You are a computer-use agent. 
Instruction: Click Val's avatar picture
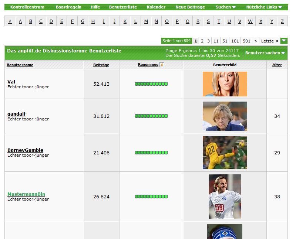pos(225,84)
